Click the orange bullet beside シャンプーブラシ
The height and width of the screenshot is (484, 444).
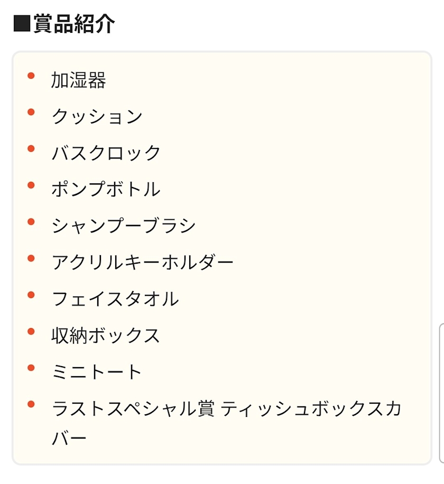[x=31, y=221]
